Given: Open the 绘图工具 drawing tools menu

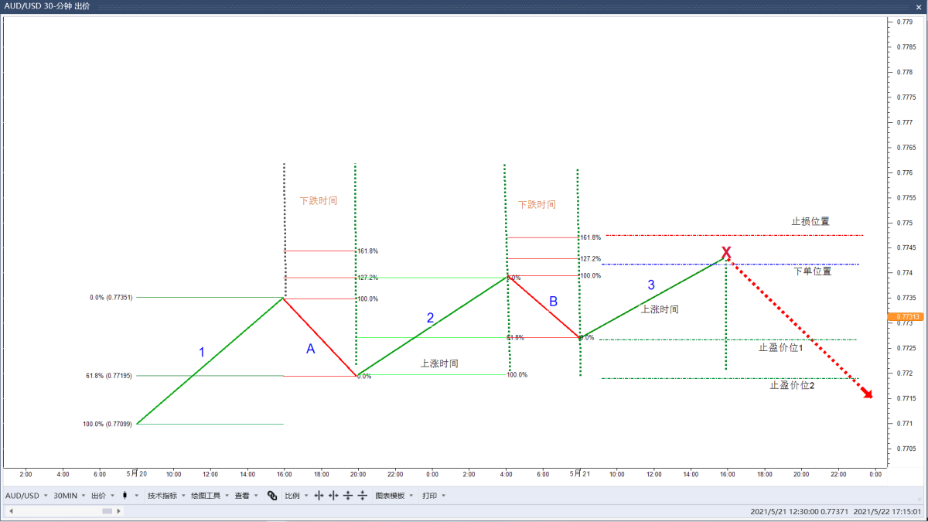Looking at the screenshot, I should [206, 495].
